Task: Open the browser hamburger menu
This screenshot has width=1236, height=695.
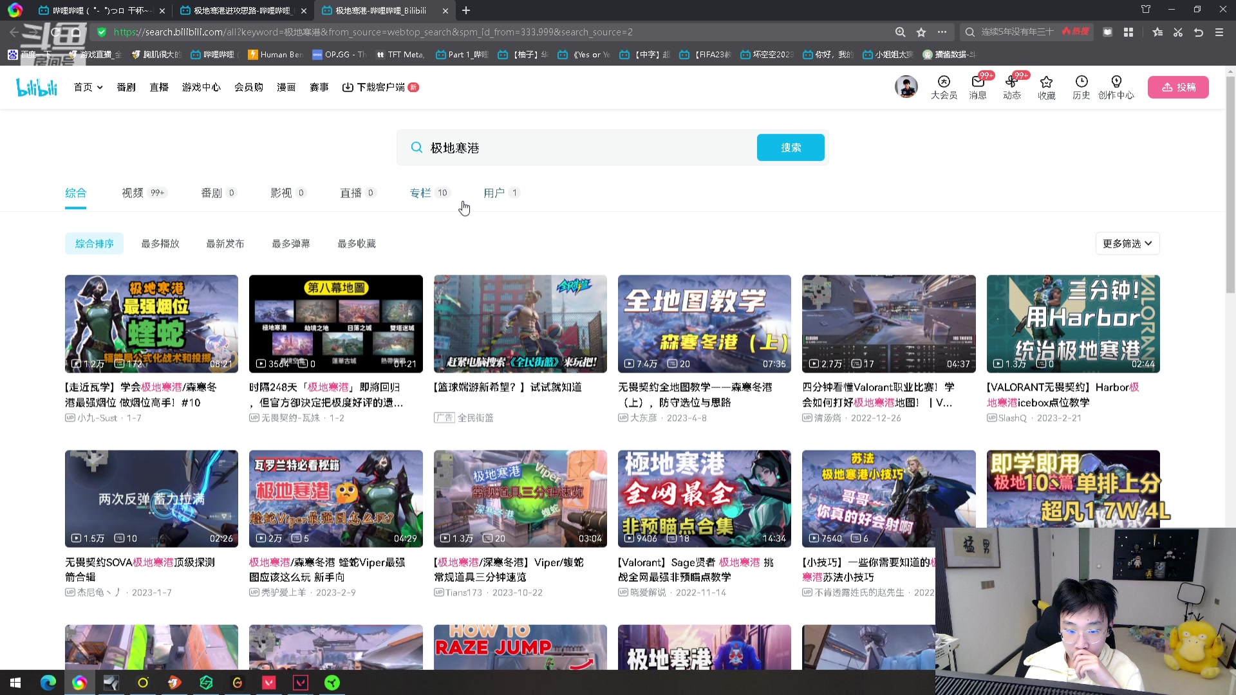Action: click(x=1219, y=32)
